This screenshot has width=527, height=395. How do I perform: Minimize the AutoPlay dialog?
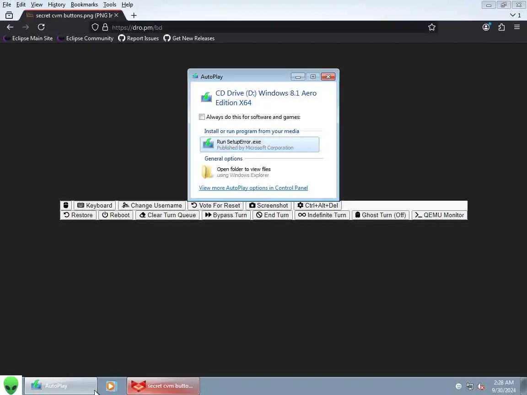click(x=298, y=77)
